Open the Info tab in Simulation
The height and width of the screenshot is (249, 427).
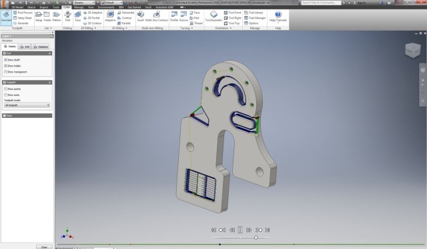(25, 47)
